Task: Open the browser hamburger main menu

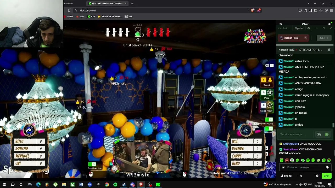Action: [332, 10]
